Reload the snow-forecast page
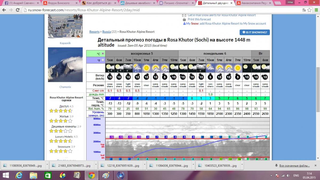This screenshot has height=180, width=320. point(18,10)
